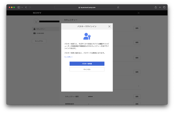Reload the page with the refresh icon
This screenshot has width=174, height=113.
(x=118, y=7)
